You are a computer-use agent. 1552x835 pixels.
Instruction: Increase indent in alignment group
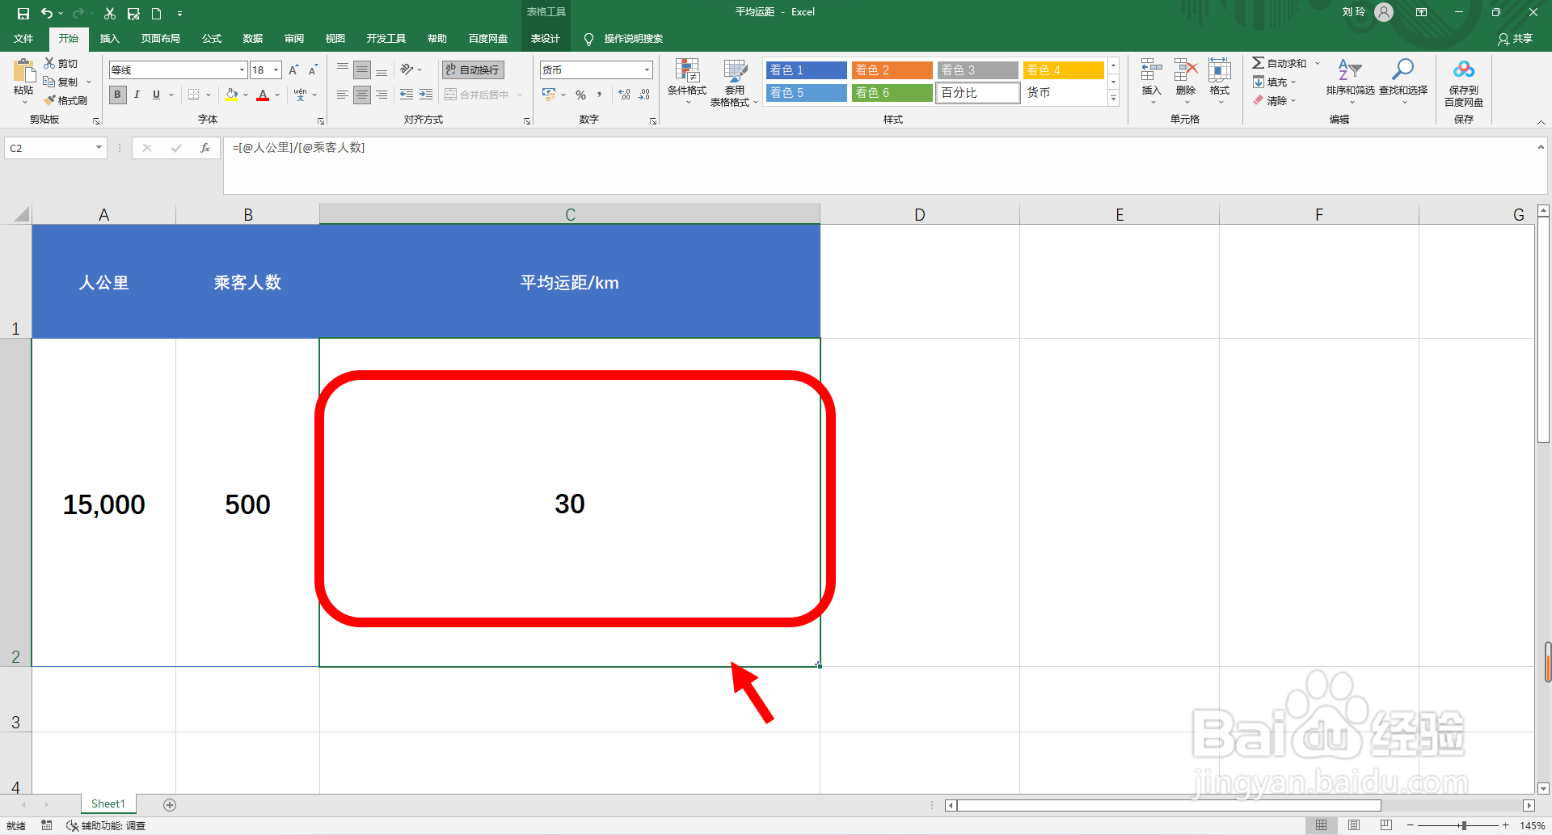[426, 95]
